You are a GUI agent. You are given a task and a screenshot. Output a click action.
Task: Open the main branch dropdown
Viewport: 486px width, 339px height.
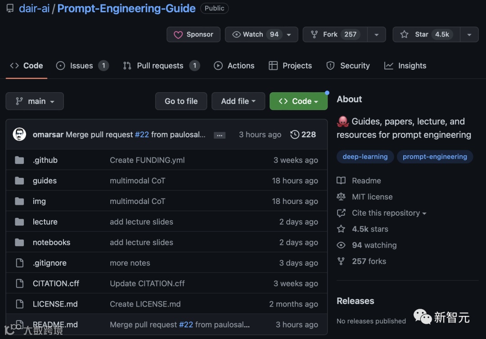pos(35,101)
